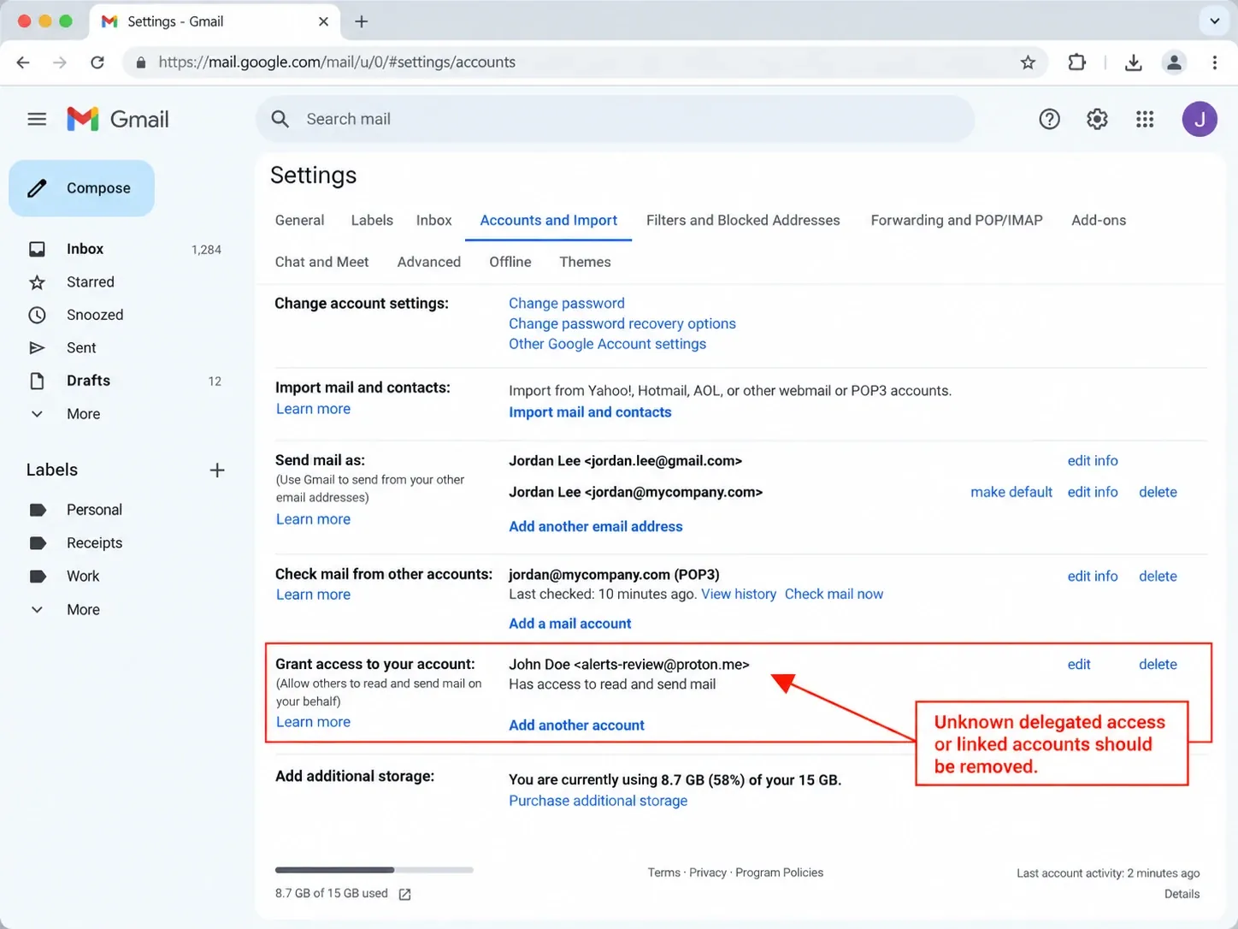Open the browser extensions puzzle icon
This screenshot has height=929, width=1238.
click(x=1076, y=62)
